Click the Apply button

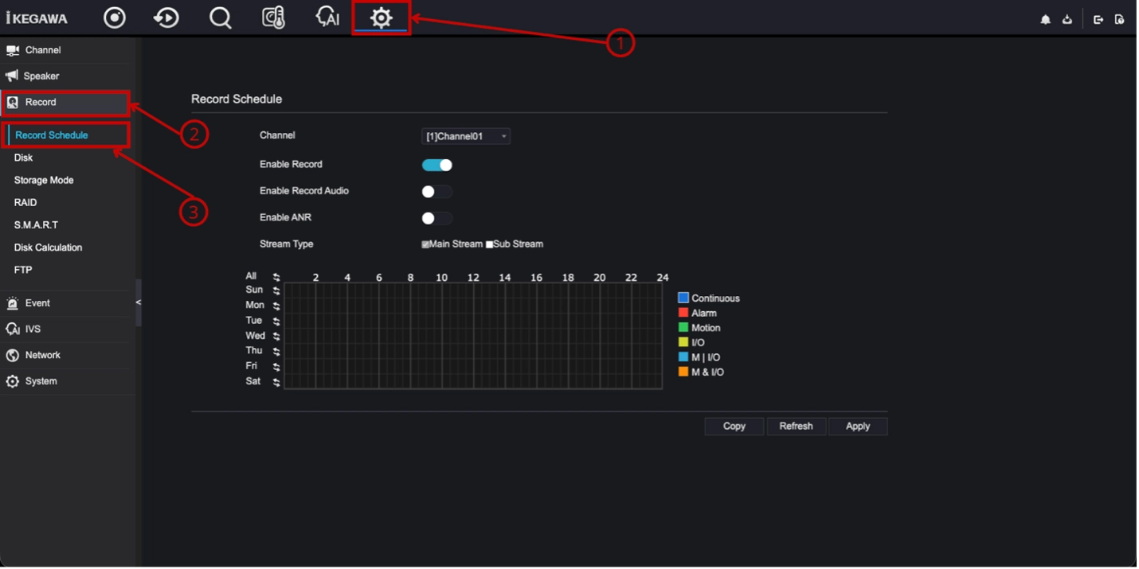click(x=858, y=427)
